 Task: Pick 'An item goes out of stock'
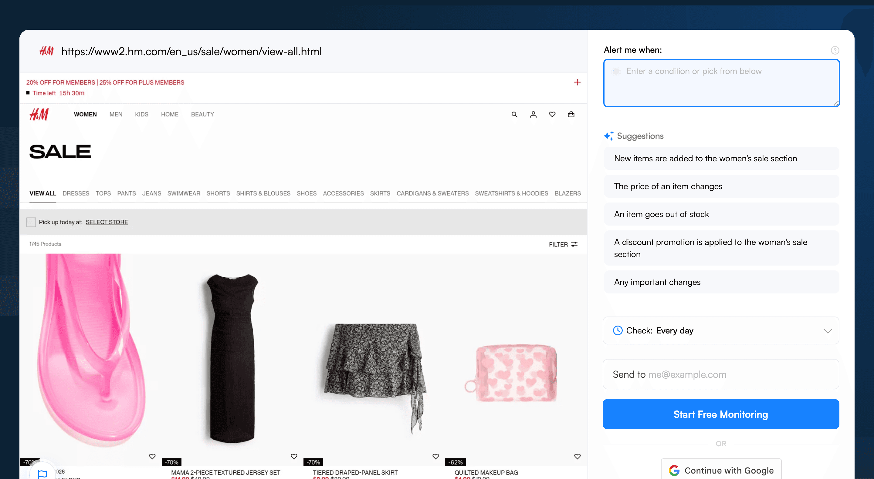[721, 214]
